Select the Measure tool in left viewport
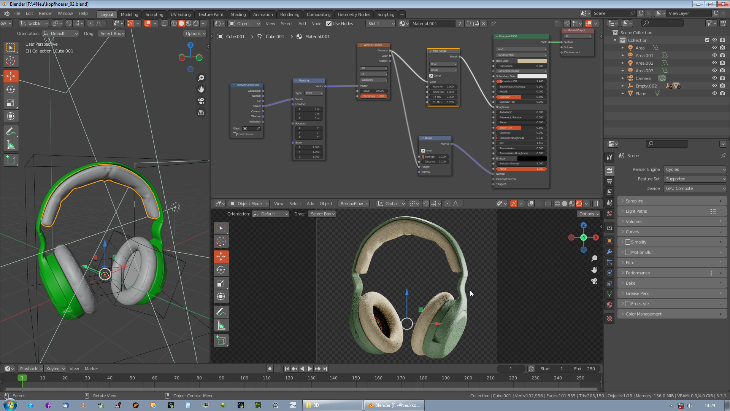The height and width of the screenshot is (411, 730). pyautogui.click(x=11, y=145)
